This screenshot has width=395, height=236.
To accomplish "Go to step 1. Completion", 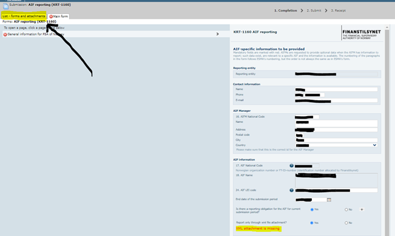I will click(x=285, y=10).
